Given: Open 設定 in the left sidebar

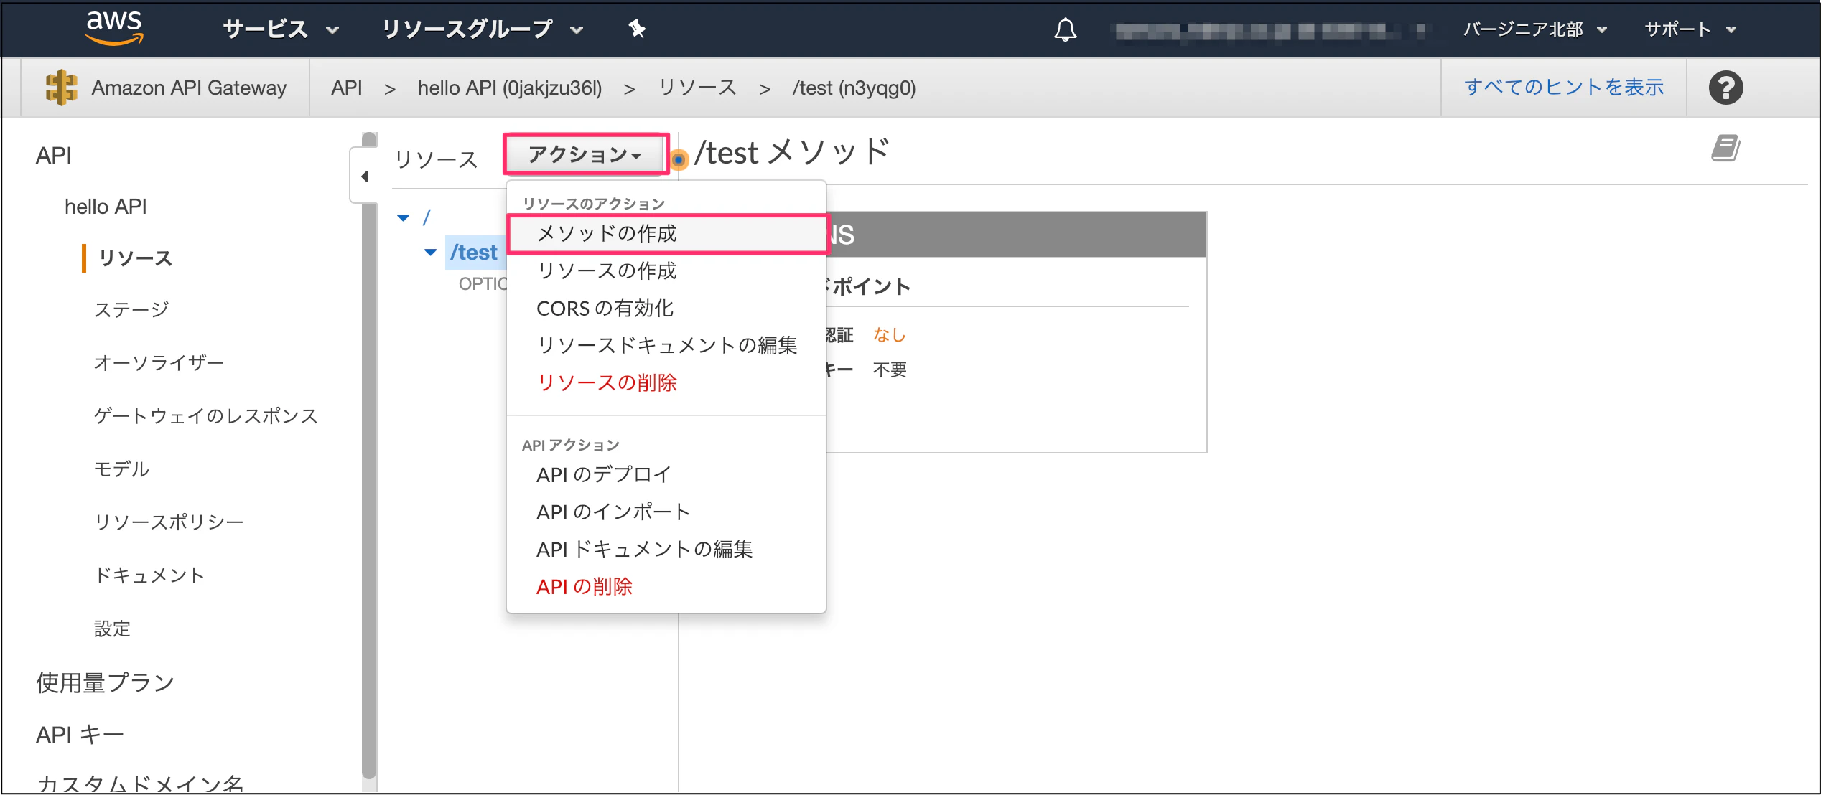Looking at the screenshot, I should 113,628.
